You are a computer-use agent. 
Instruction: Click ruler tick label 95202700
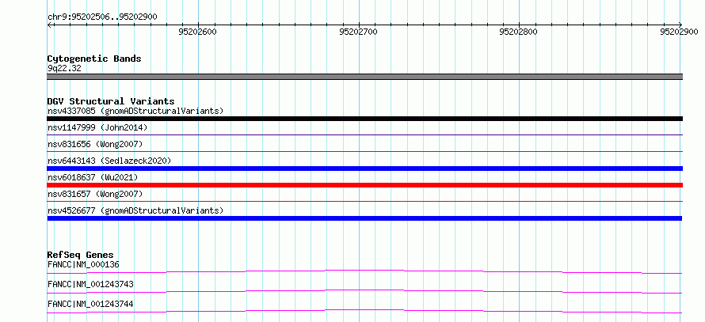(x=358, y=32)
